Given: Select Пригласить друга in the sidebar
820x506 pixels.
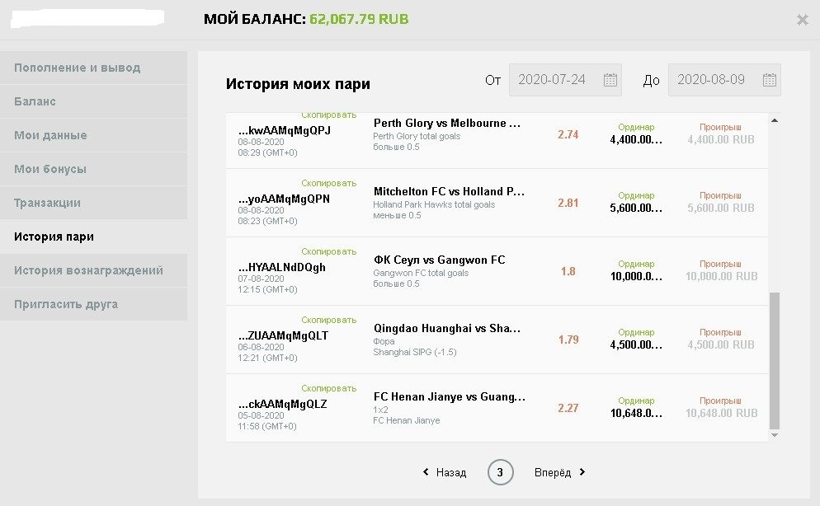Looking at the screenshot, I should [66, 304].
